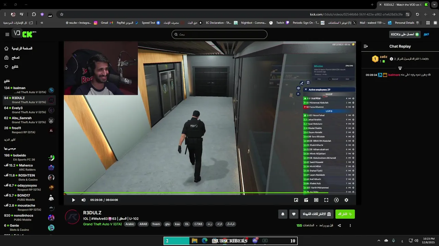The width and height of the screenshot is (439, 246).
Task: Open R3DULZ channel avatar
Action: 72,217
